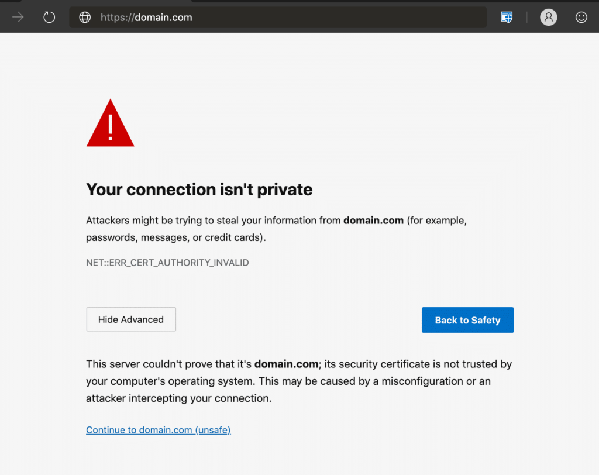Viewport: 599px width, 475px height.
Task: Click bold domain.com in "This server couldn't prove"
Action: pos(285,364)
